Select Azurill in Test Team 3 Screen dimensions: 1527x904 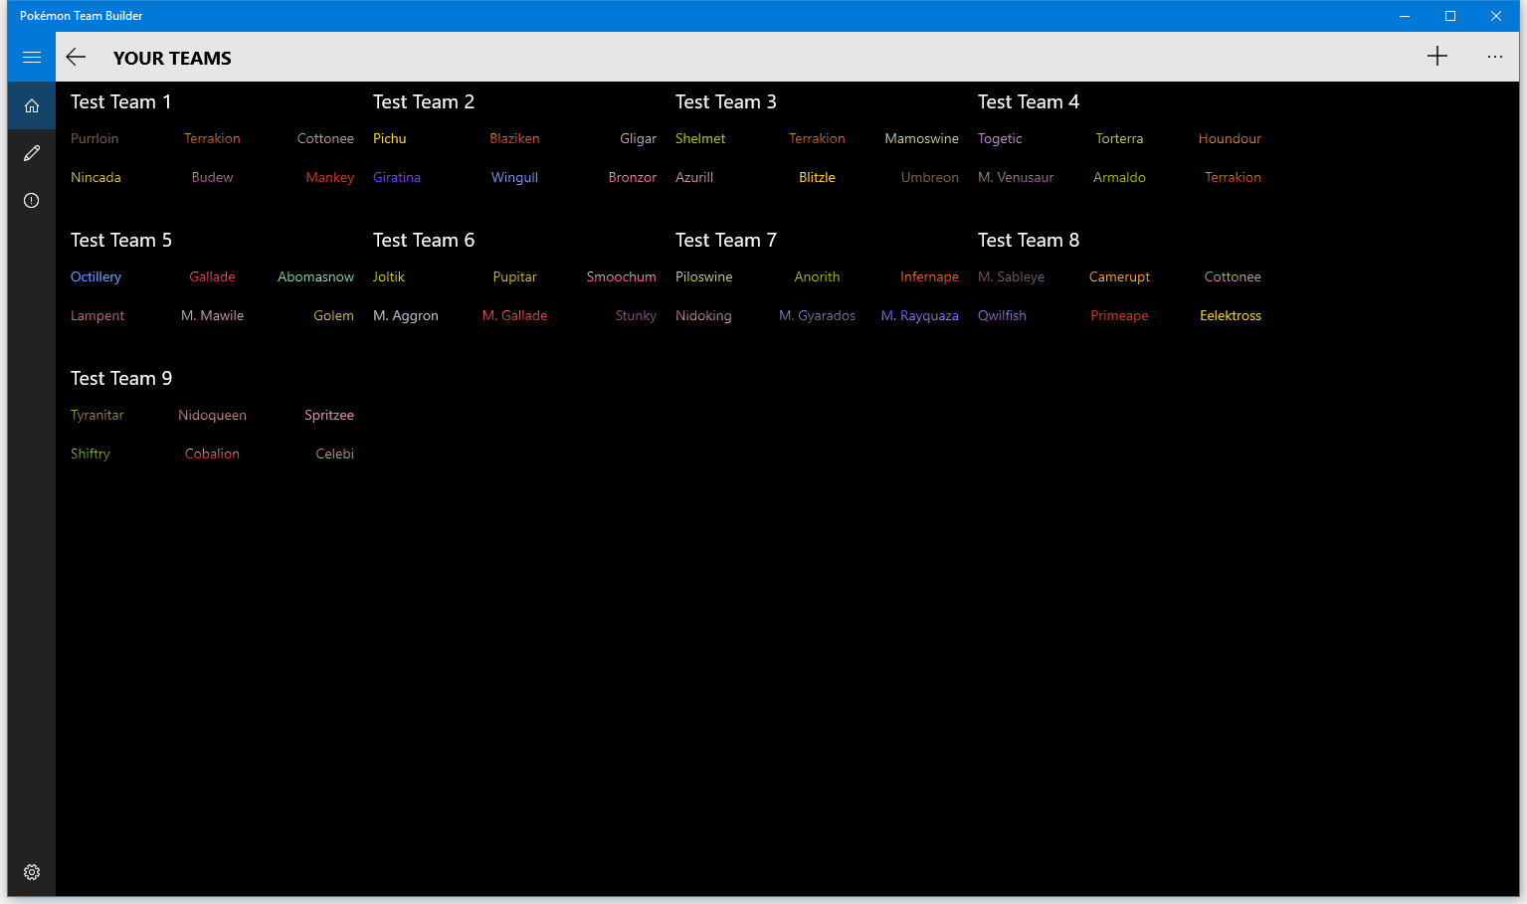pos(694,177)
